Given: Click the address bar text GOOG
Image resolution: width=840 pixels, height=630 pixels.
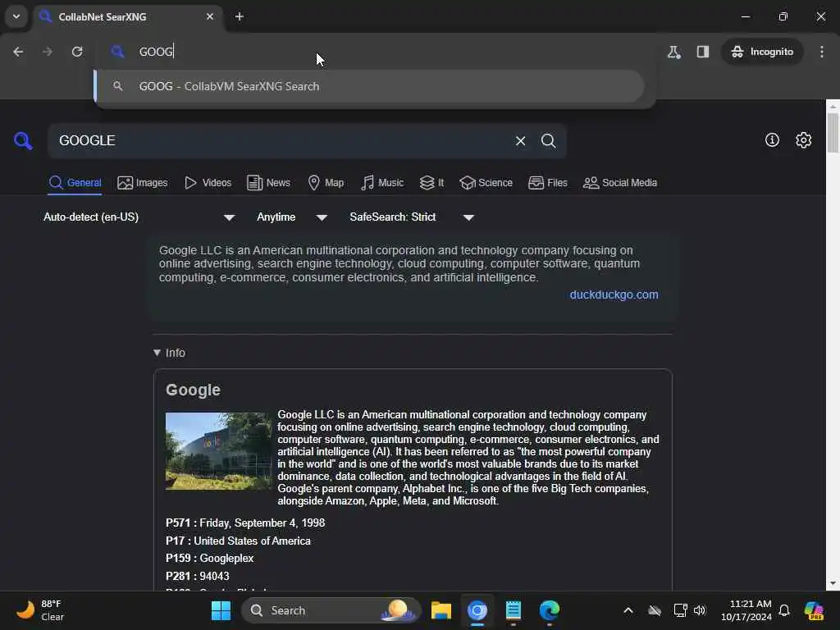Looking at the screenshot, I should (156, 52).
